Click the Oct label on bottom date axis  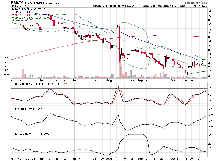[x=173, y=159]
